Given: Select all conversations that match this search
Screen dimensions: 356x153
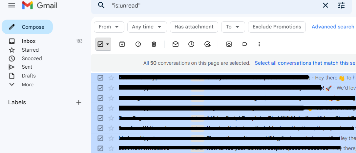Looking at the screenshot, I should tap(305, 63).
